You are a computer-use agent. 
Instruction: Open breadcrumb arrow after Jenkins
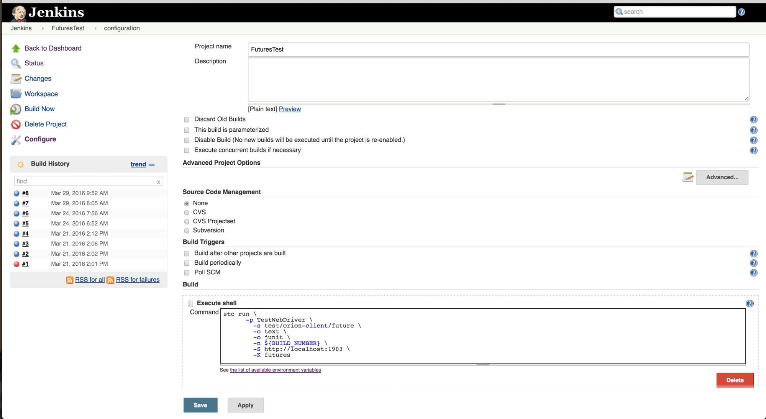pyautogui.click(x=43, y=28)
